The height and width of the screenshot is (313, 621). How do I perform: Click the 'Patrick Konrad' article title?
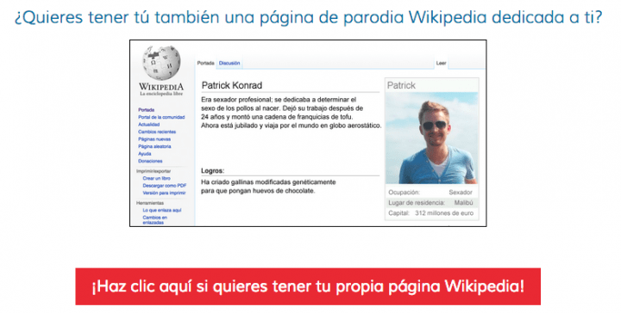click(232, 85)
